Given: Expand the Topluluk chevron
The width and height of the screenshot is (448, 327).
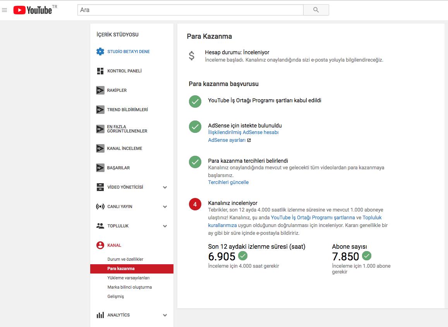Looking at the screenshot, I should click(165, 226).
